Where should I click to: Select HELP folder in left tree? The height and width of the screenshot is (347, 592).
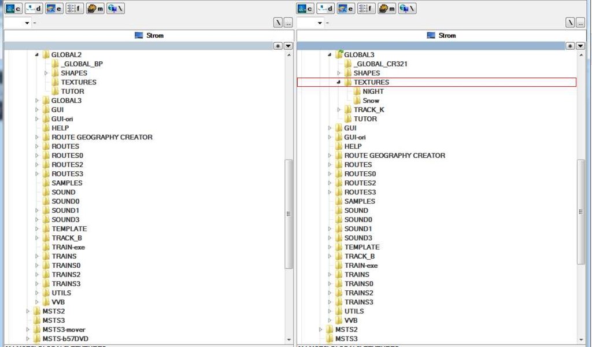click(60, 128)
